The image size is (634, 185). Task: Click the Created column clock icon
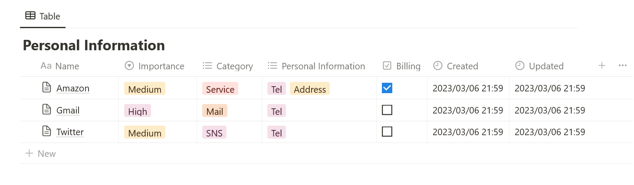click(x=438, y=65)
